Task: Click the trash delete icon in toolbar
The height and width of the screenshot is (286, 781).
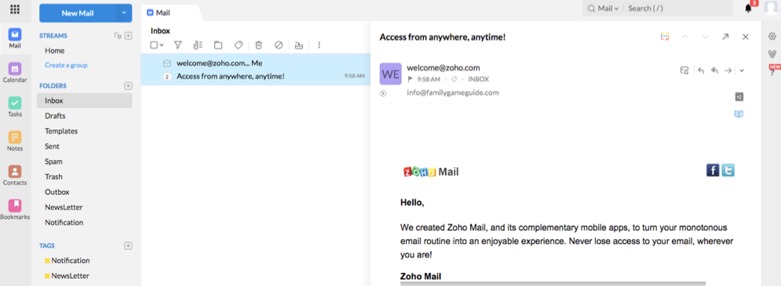Action: tap(259, 45)
